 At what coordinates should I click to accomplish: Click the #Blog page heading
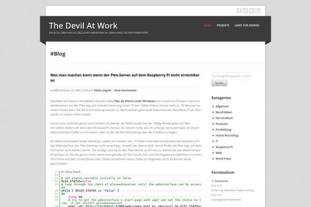[x=58, y=54]
